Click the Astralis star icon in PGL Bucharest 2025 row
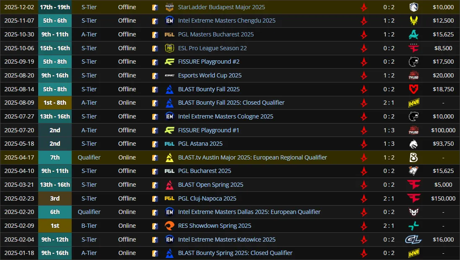The height and width of the screenshot is (260, 460). 364,171
